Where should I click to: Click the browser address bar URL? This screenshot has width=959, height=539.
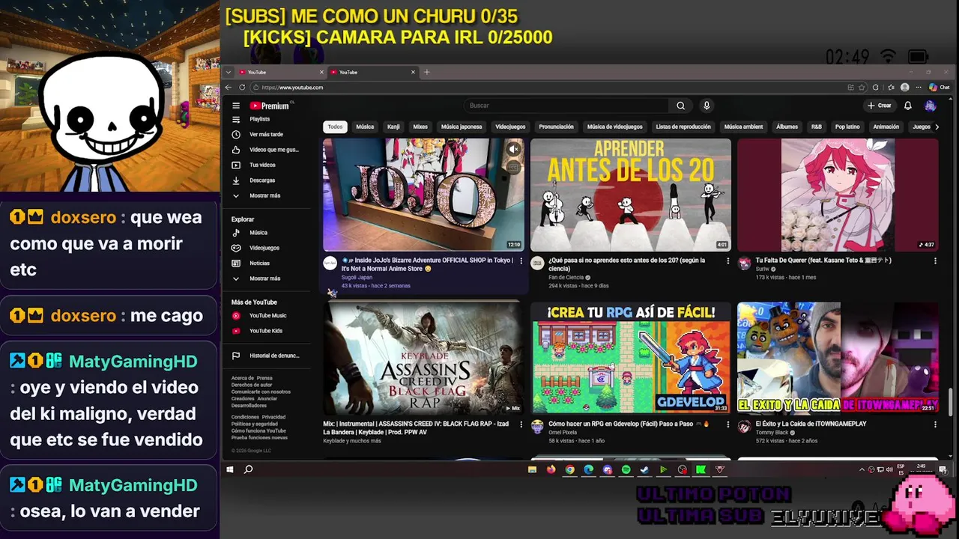[x=292, y=88]
